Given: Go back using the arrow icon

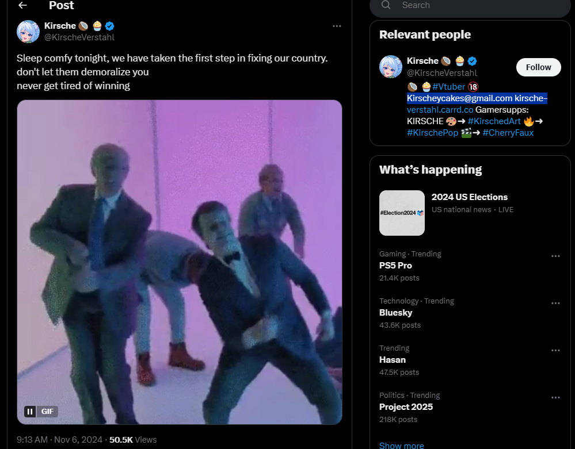Looking at the screenshot, I should coord(22,5).
